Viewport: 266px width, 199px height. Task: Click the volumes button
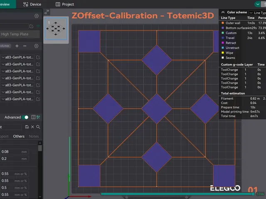[x=5, y=46]
